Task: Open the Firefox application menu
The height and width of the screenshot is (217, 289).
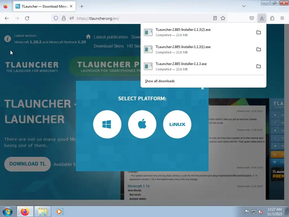Action: [x=282, y=18]
